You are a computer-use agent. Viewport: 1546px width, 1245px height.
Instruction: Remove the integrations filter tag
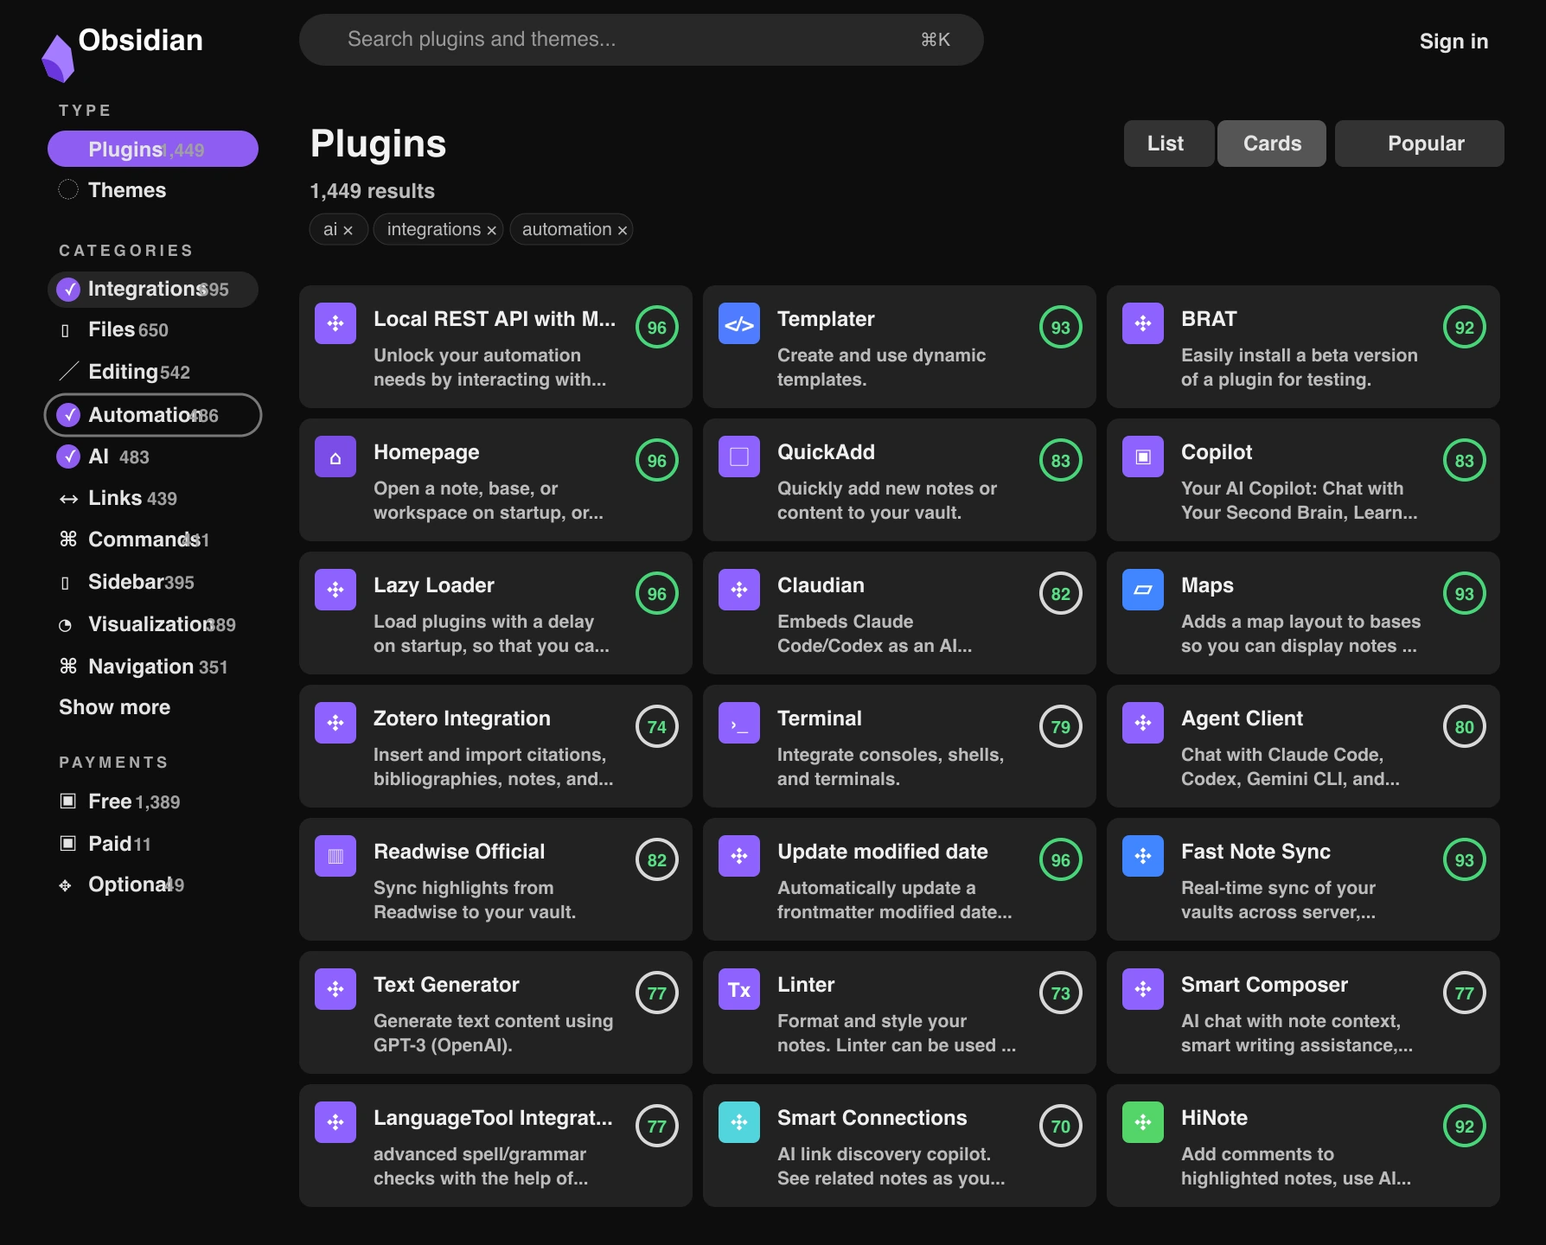491,230
